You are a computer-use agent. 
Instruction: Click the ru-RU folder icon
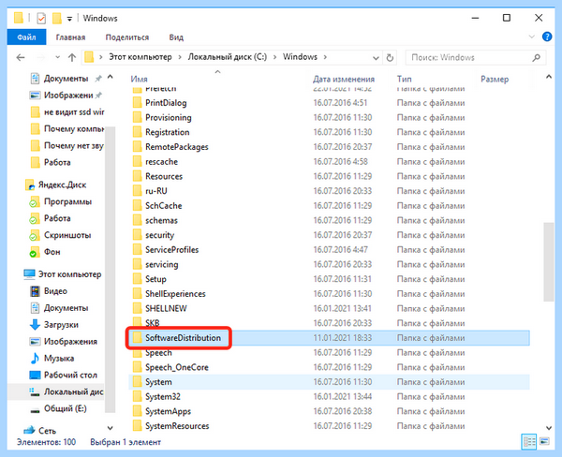137,191
